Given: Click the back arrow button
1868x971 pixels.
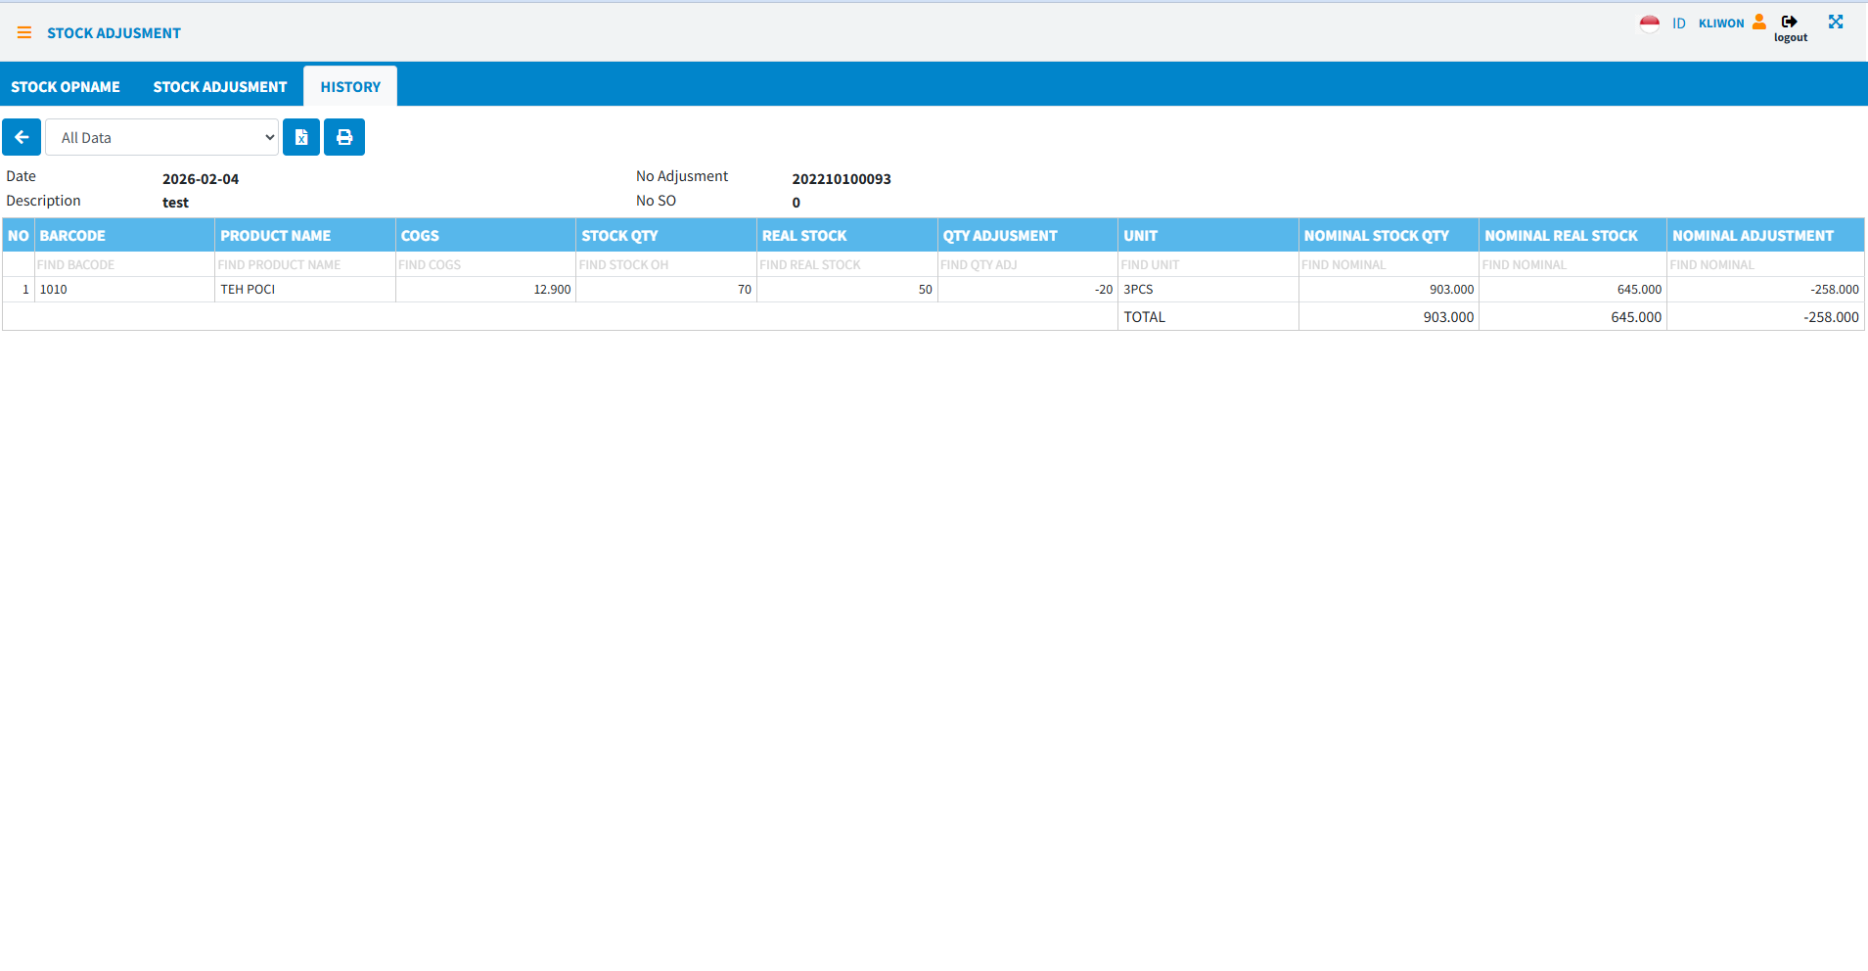Looking at the screenshot, I should 22,137.
